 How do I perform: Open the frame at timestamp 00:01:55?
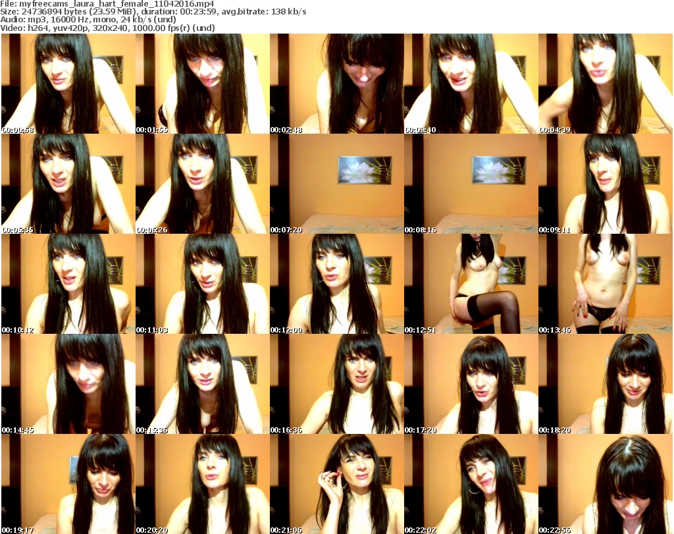click(203, 84)
